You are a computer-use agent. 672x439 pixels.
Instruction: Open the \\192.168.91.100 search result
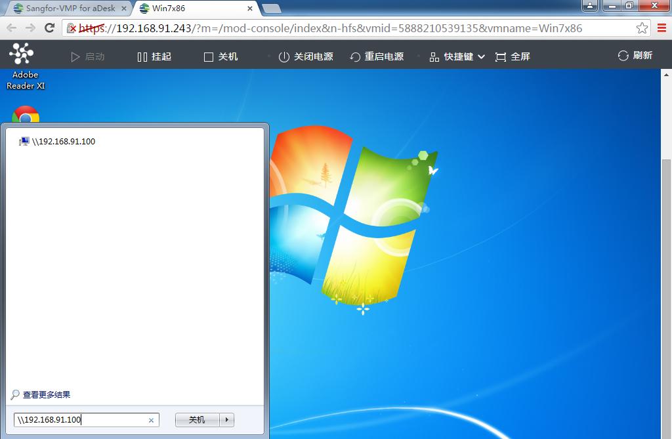click(57, 142)
